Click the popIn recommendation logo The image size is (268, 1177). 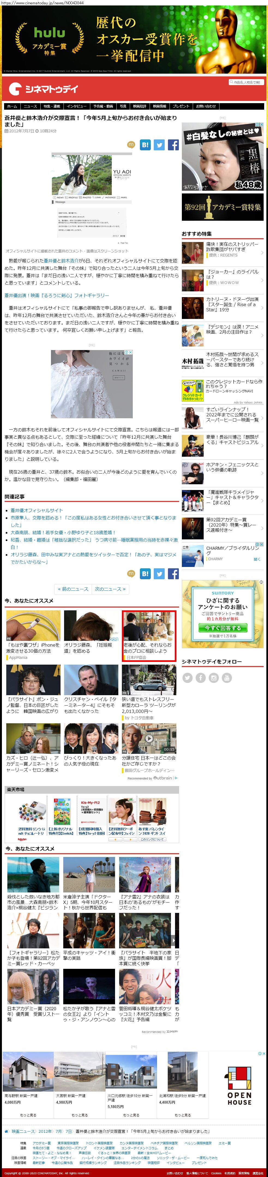pos(172,1032)
